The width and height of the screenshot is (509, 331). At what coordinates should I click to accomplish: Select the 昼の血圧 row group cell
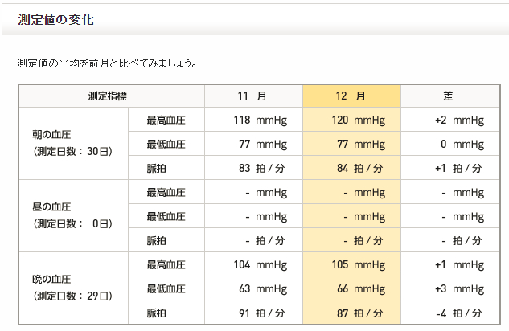tap(73, 215)
